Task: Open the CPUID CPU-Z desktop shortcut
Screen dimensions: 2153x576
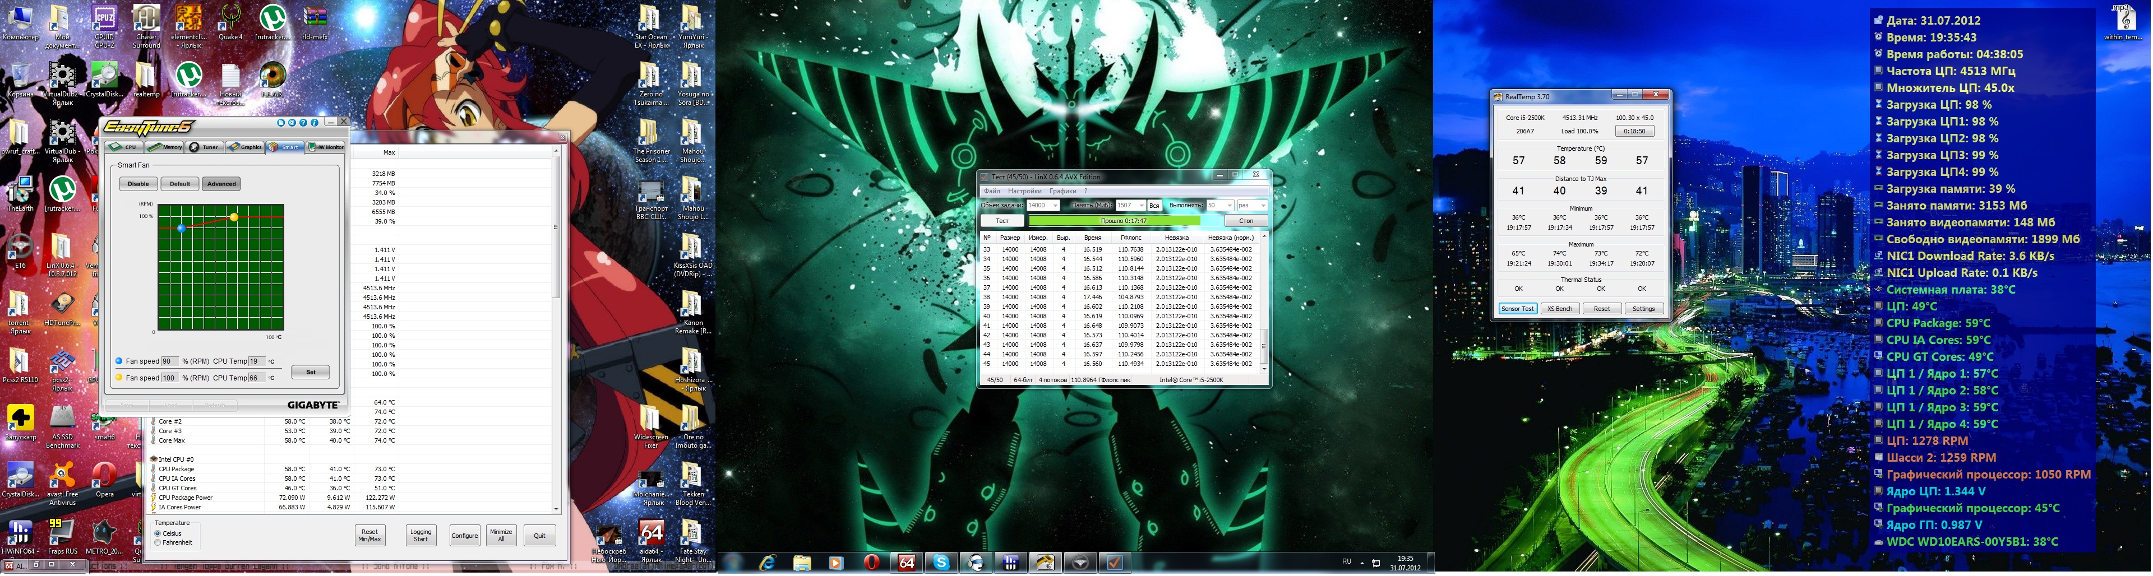Action: click(104, 25)
